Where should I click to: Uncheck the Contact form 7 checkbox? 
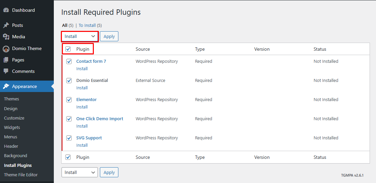[69, 61]
